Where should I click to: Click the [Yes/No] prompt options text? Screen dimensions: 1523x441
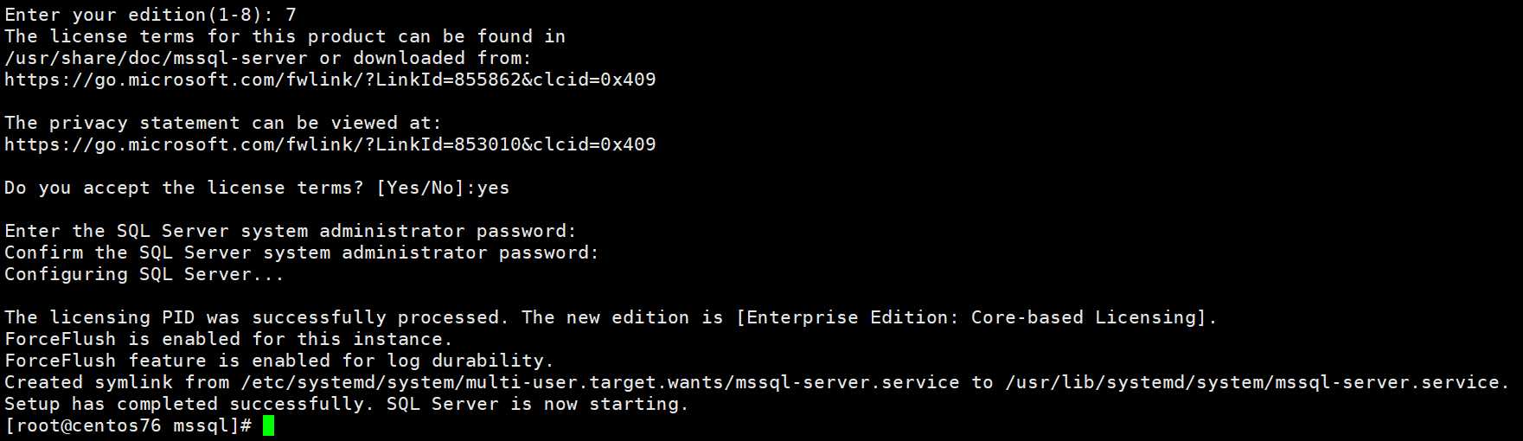coord(420,188)
